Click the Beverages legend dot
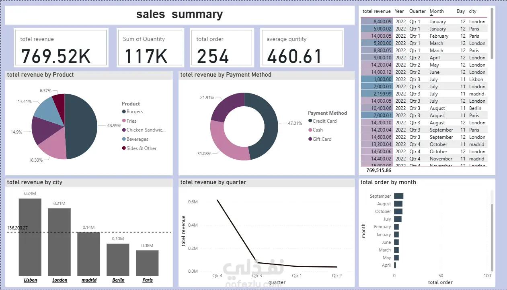The image size is (507, 290). 124,139
